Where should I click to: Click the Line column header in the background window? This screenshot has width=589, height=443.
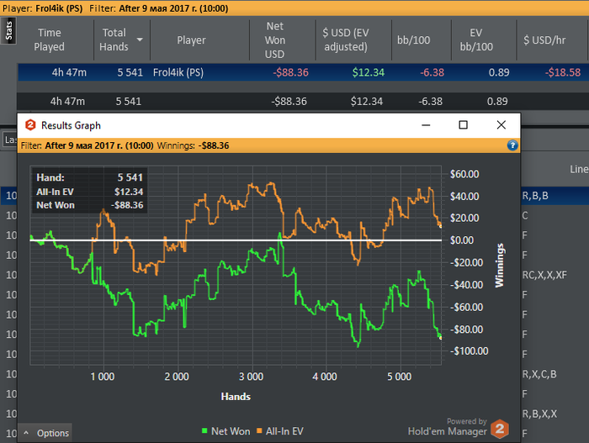(579, 169)
